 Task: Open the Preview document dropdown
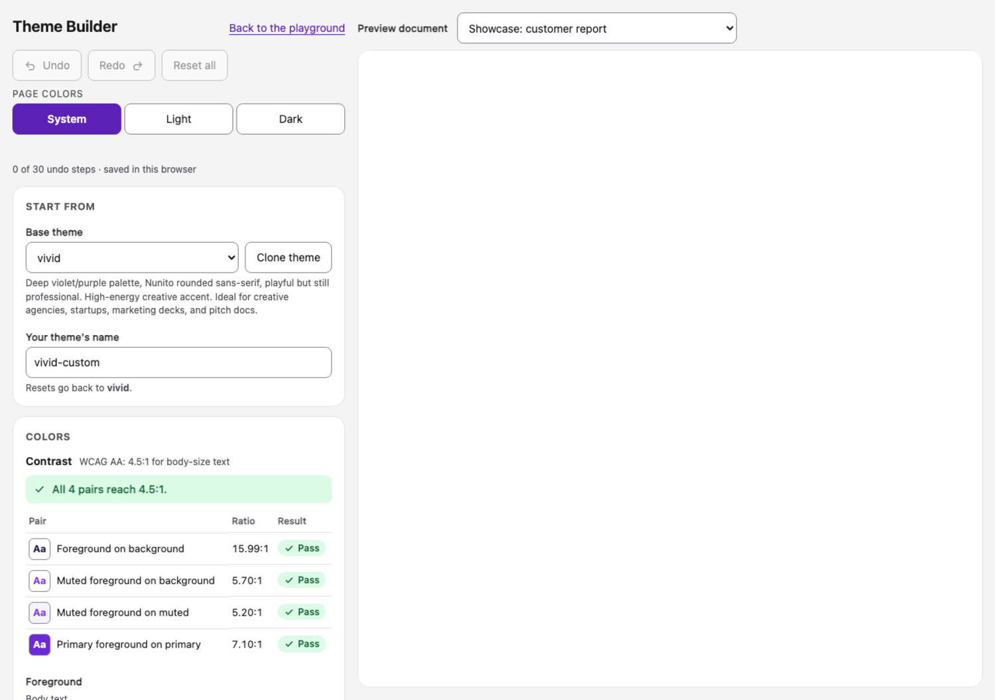pos(597,29)
